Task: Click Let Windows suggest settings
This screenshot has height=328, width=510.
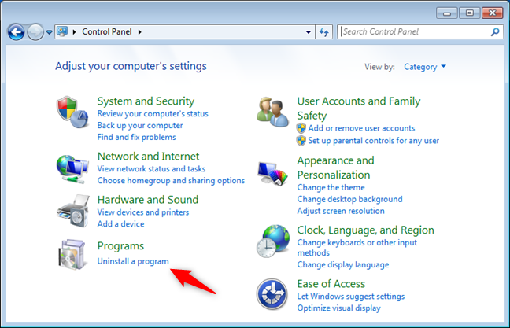Action: [x=351, y=297]
